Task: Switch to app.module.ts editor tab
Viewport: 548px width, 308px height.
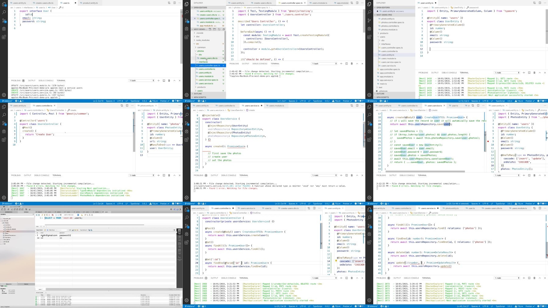Action: tap(341, 3)
